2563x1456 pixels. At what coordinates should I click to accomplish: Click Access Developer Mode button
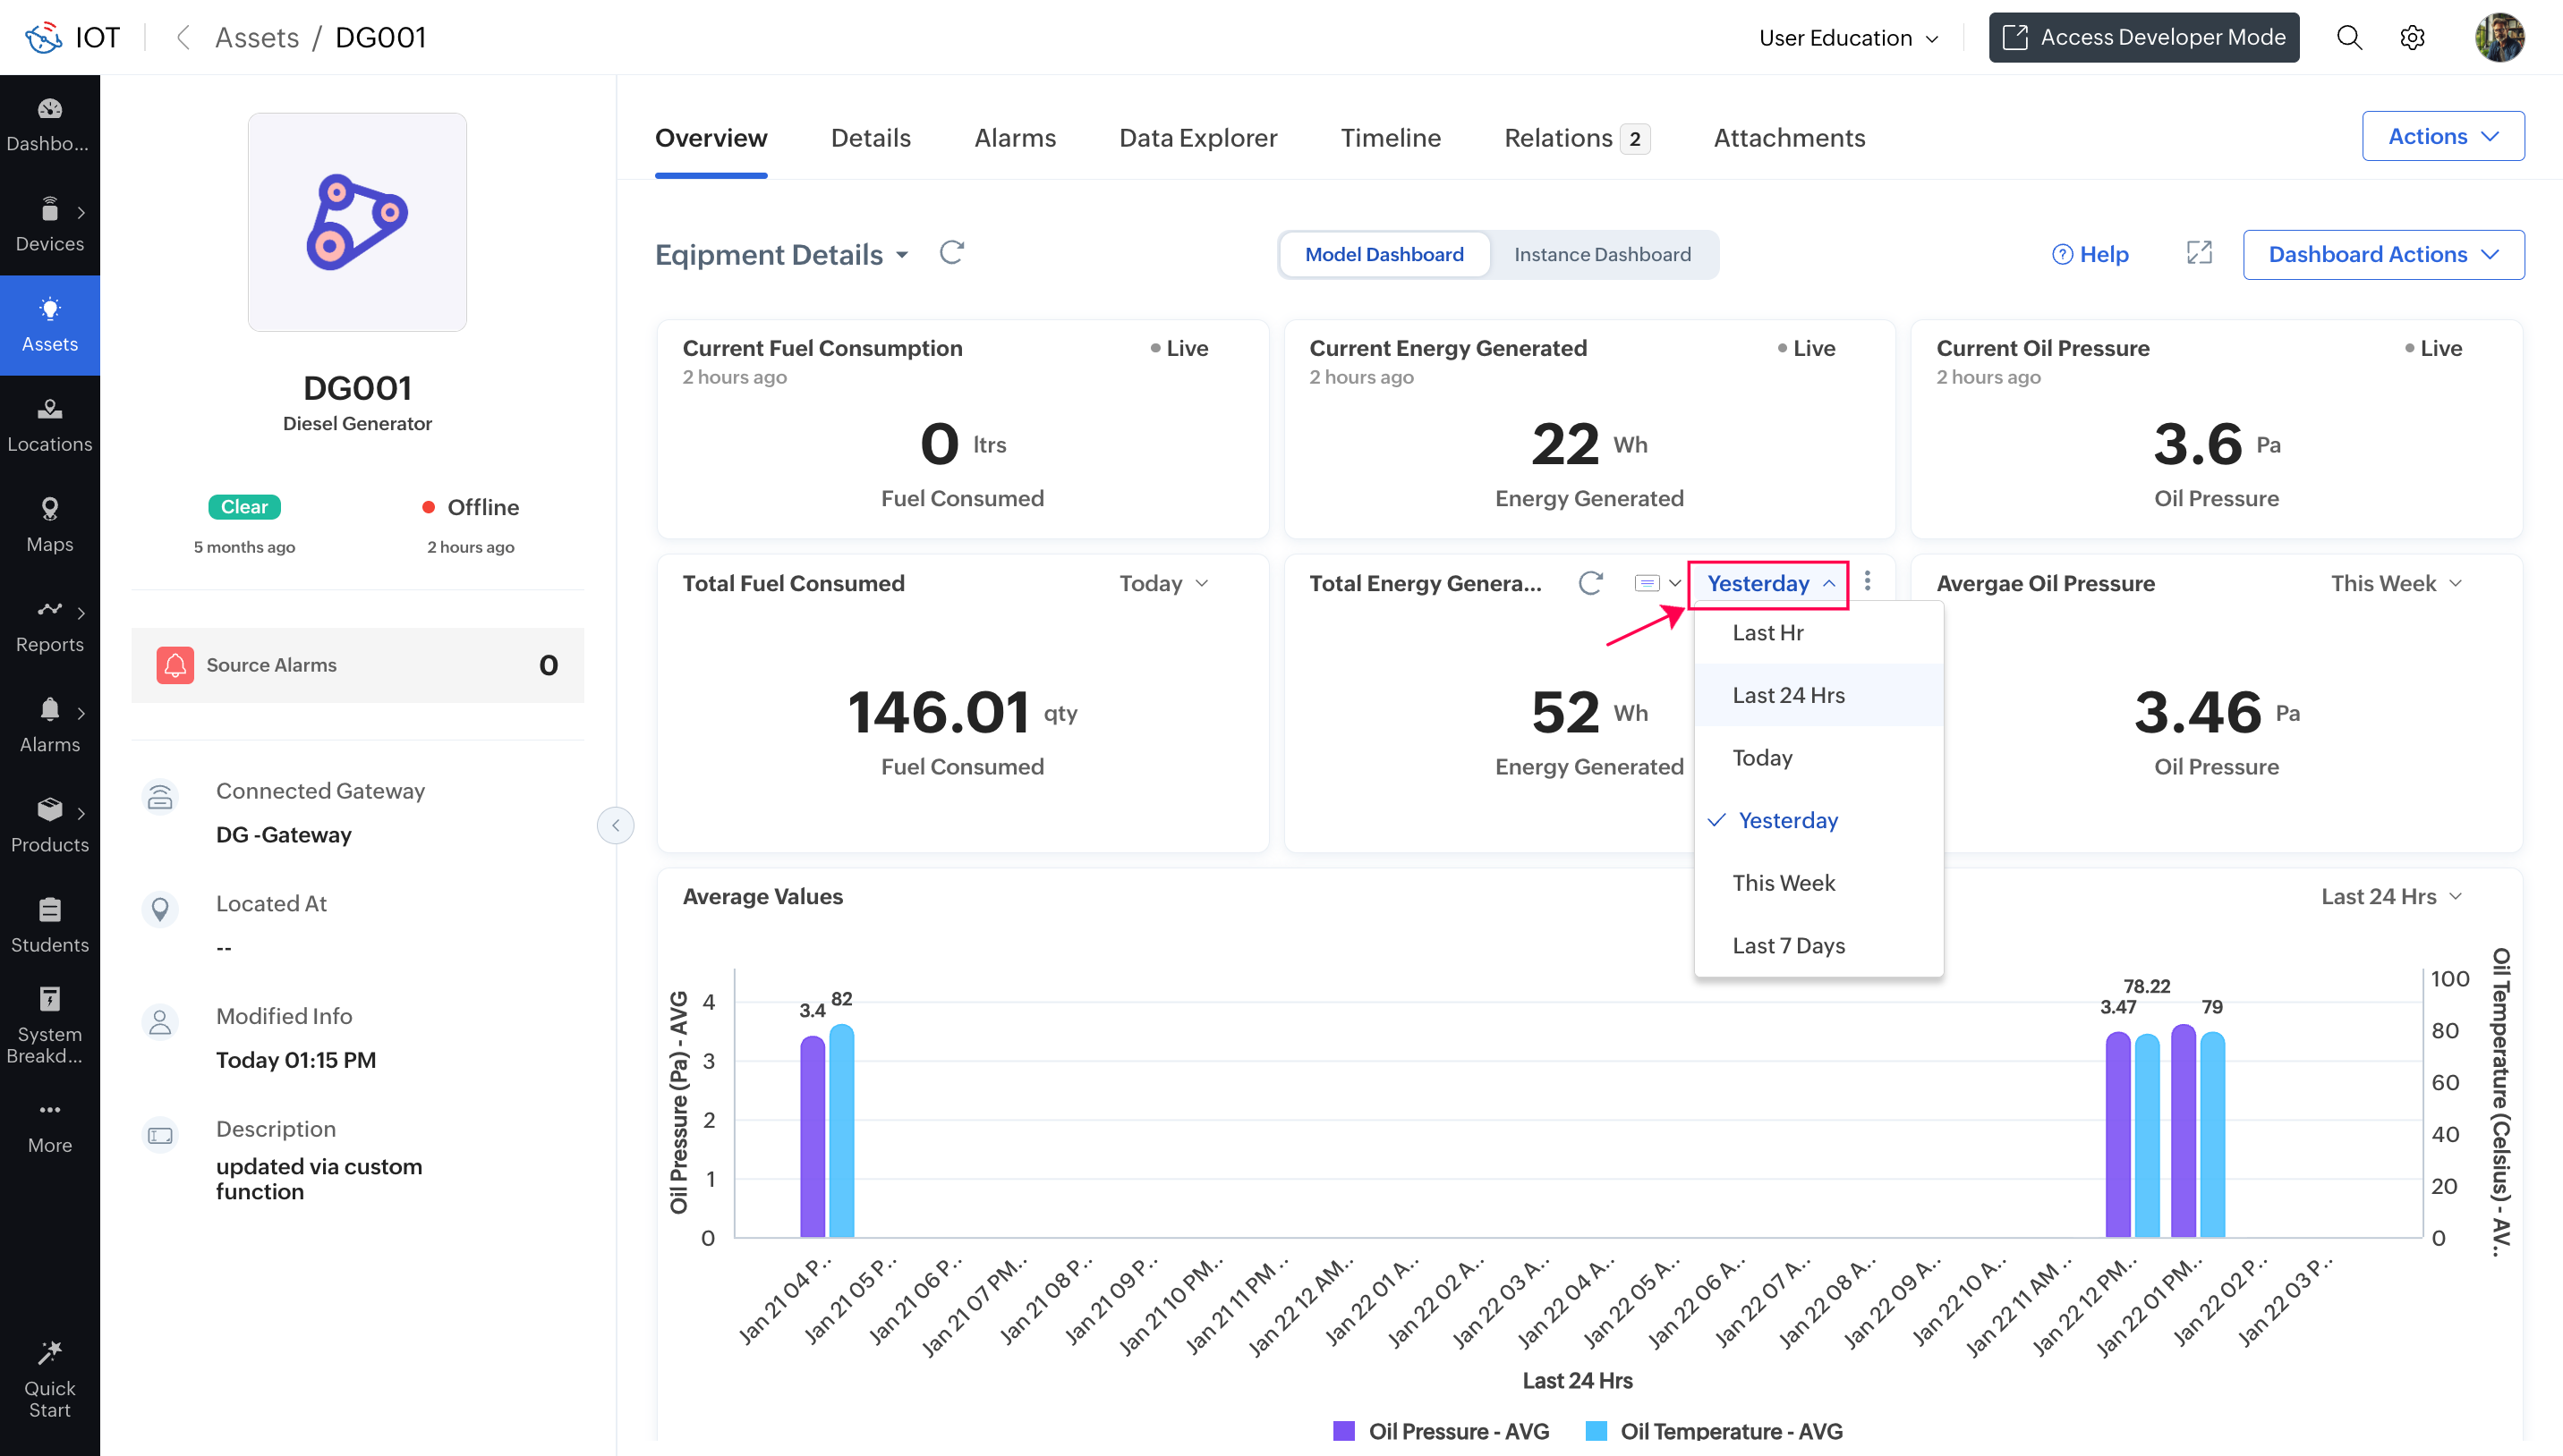click(x=2142, y=38)
